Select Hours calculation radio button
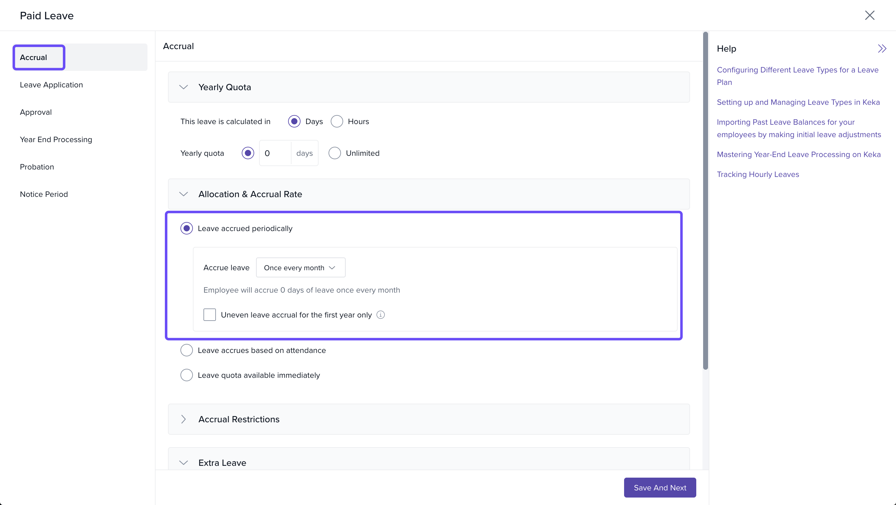Screen dimensions: 896x505 pyautogui.click(x=337, y=122)
